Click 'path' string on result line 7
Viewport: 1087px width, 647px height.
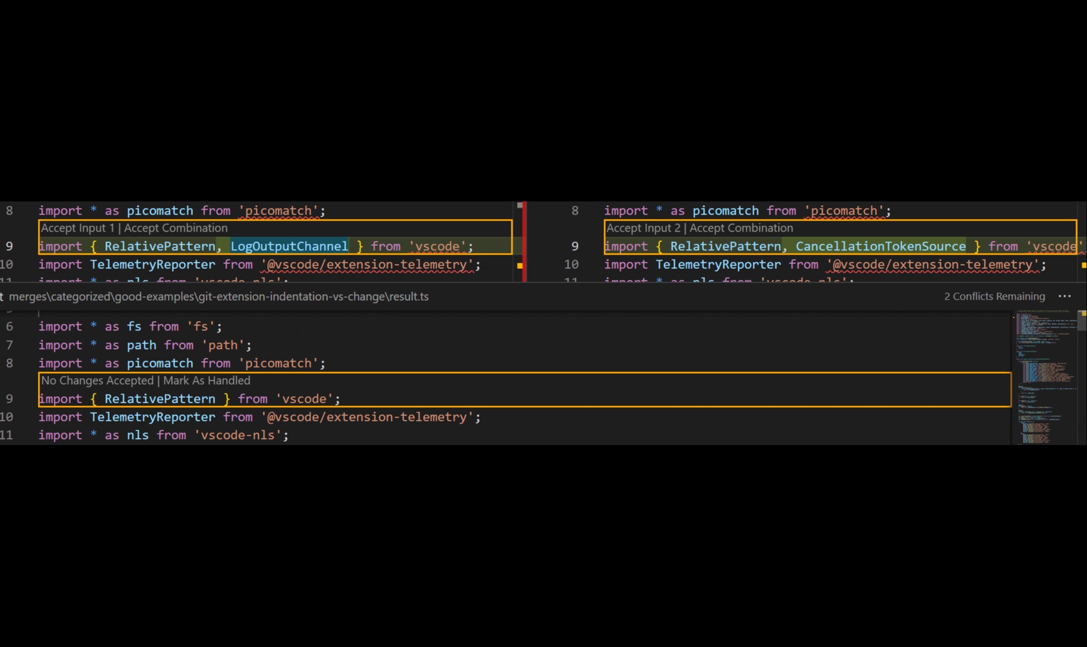[x=223, y=345]
